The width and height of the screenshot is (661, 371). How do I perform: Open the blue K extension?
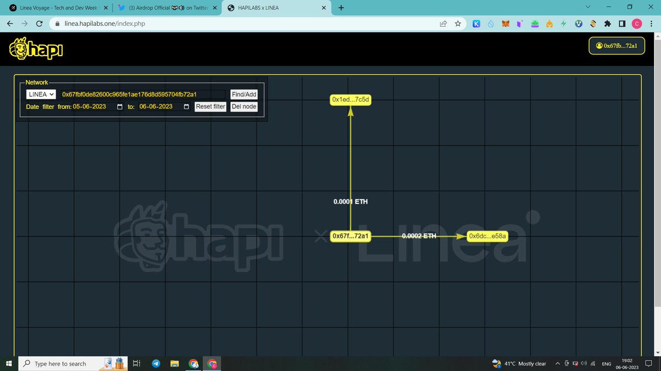coord(476,24)
